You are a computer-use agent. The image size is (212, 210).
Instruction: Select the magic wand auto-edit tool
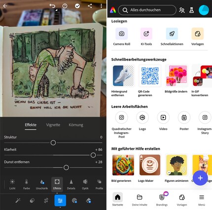[18, 201]
